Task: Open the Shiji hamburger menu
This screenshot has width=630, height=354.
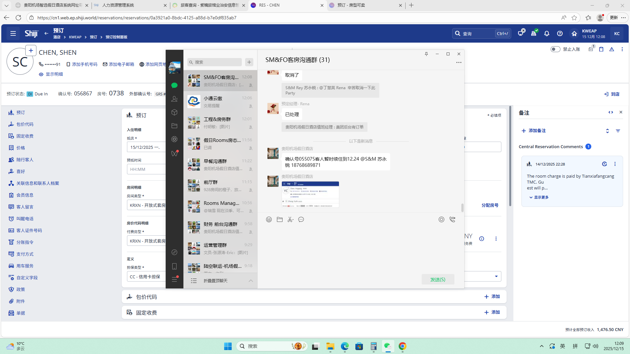Action: [13, 33]
